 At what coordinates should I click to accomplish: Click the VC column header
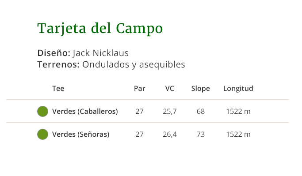(x=169, y=88)
